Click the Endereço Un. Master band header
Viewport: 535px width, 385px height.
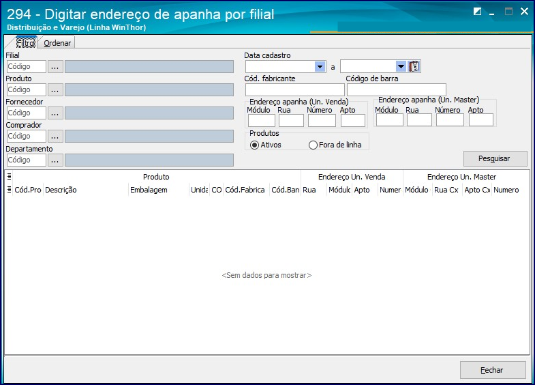pyautogui.click(x=461, y=177)
